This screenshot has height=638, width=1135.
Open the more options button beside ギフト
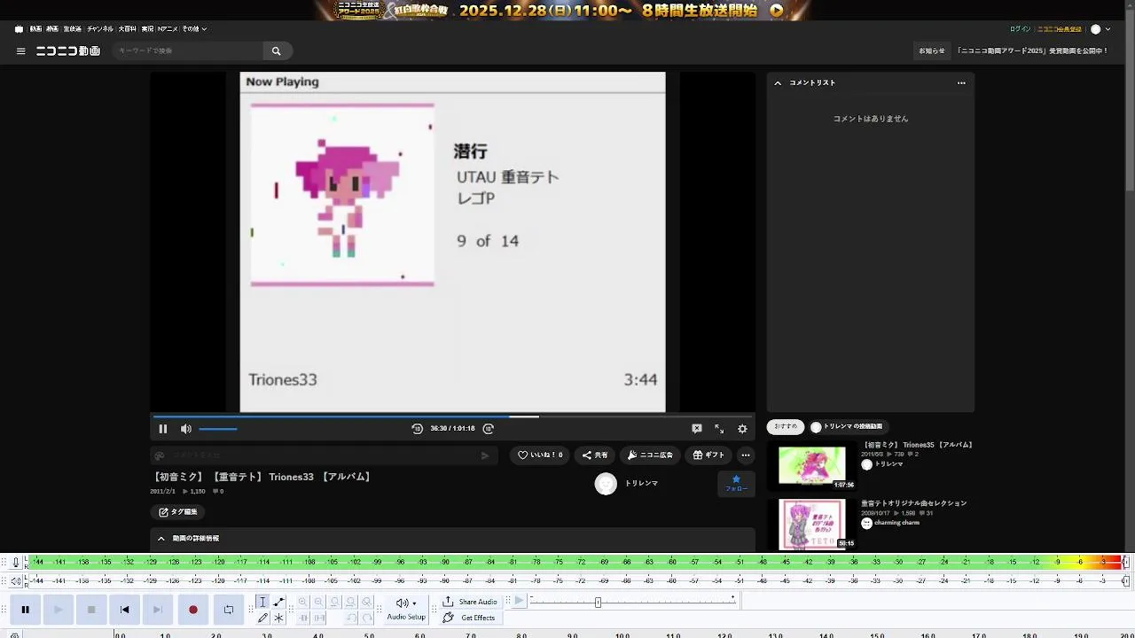click(746, 455)
